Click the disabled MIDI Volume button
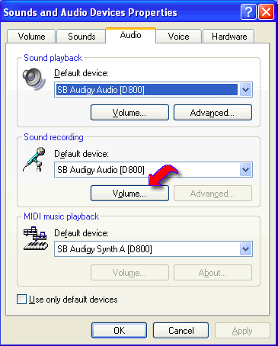This screenshot has width=278, height=346. (129, 273)
